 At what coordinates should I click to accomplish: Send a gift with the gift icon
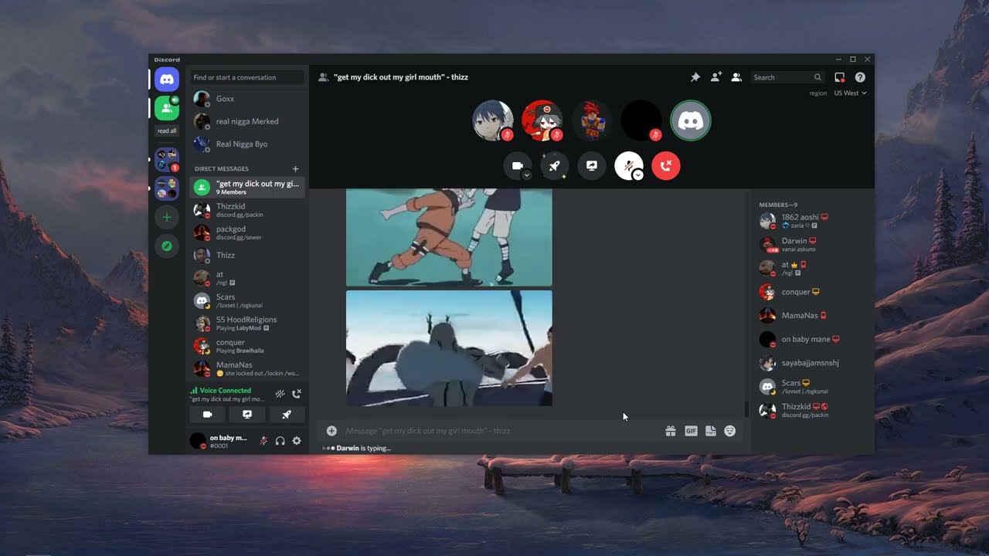point(671,431)
